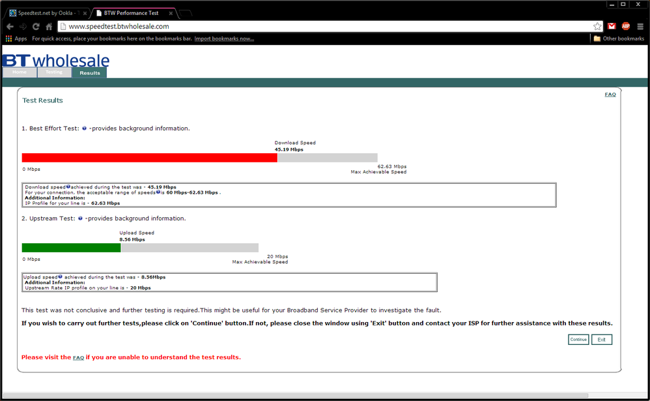Open the FAQ link in the red notice
This screenshot has width=650, height=401.
coord(78,357)
